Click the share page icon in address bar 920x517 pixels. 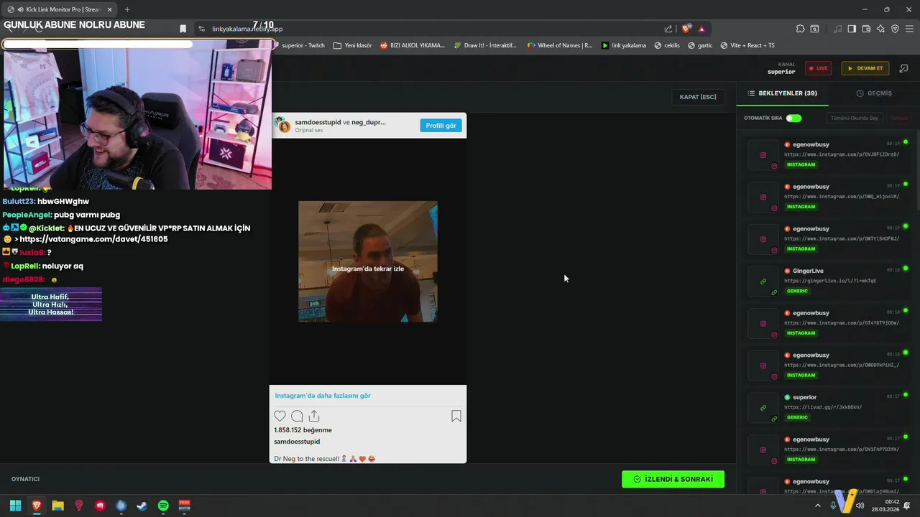[x=668, y=29]
